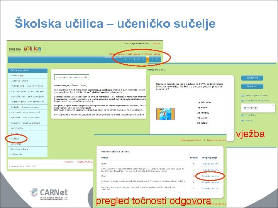Click the Pregled teme icon
278x208 pixels.
point(242,115)
